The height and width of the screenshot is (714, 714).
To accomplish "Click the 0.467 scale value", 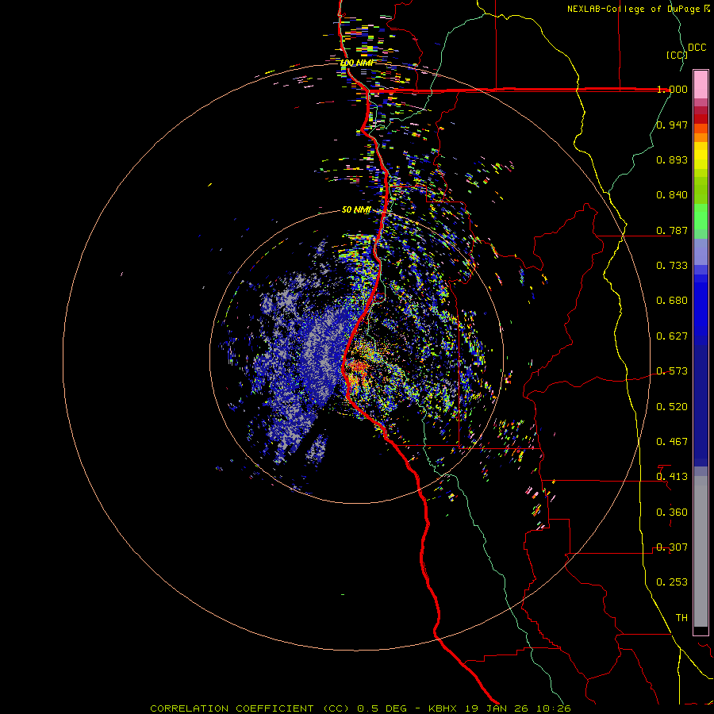I will pos(672,442).
